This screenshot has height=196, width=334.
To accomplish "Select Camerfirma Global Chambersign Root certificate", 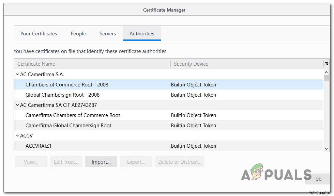I will (68, 125).
